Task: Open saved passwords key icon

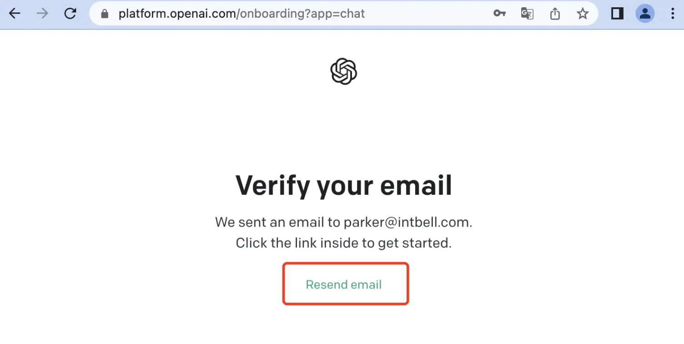Action: [499, 14]
